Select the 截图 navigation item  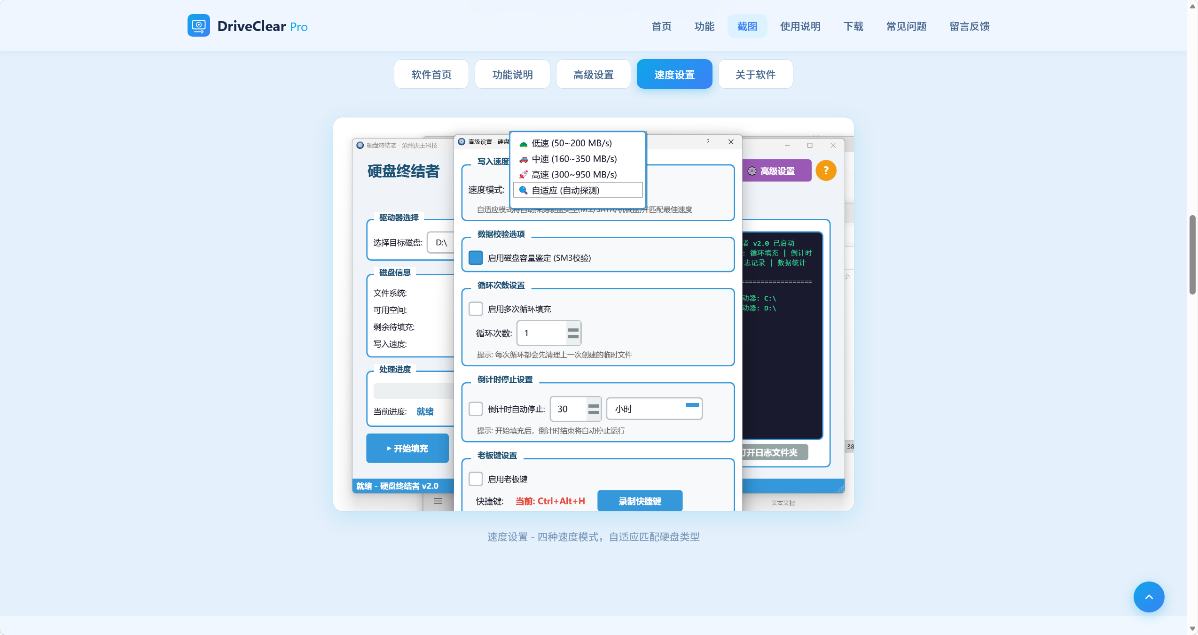pyautogui.click(x=747, y=26)
